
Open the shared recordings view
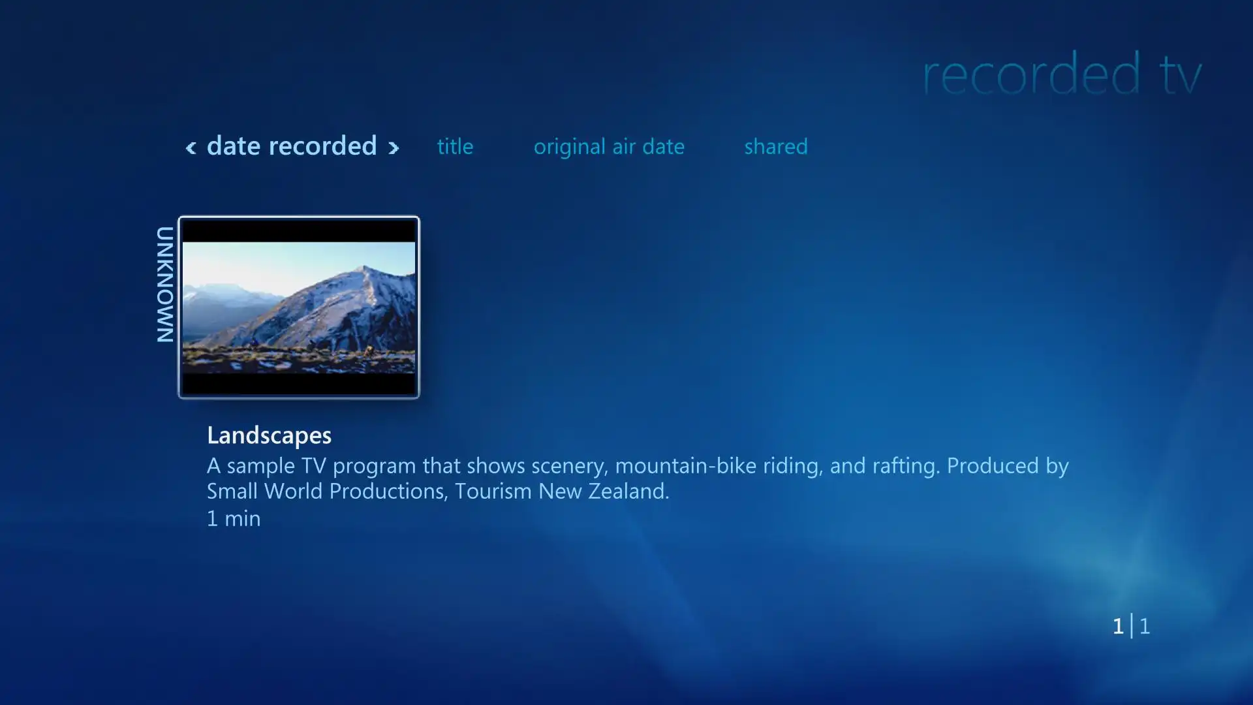click(776, 146)
